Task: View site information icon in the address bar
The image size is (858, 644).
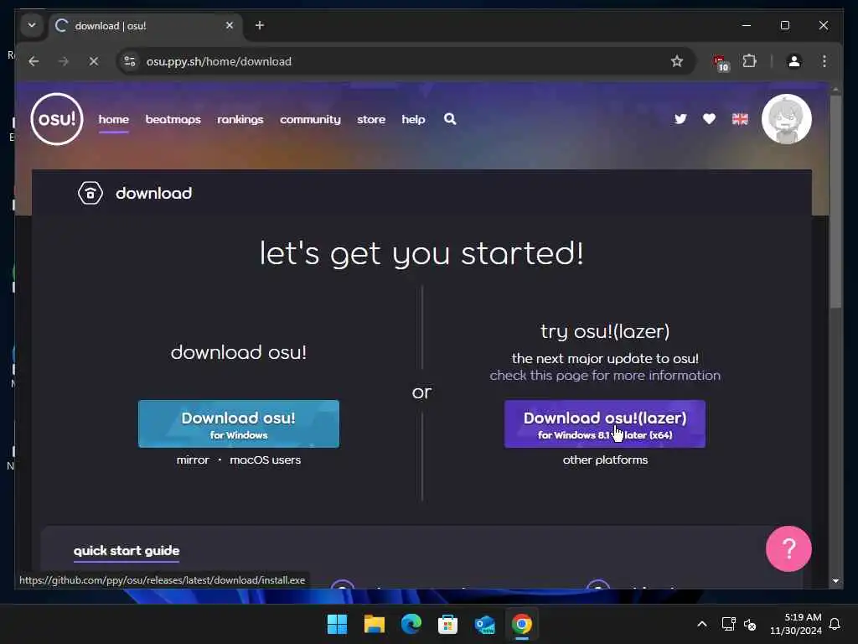Action: point(130,61)
